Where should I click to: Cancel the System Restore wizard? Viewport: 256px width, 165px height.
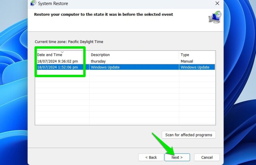pos(207,157)
